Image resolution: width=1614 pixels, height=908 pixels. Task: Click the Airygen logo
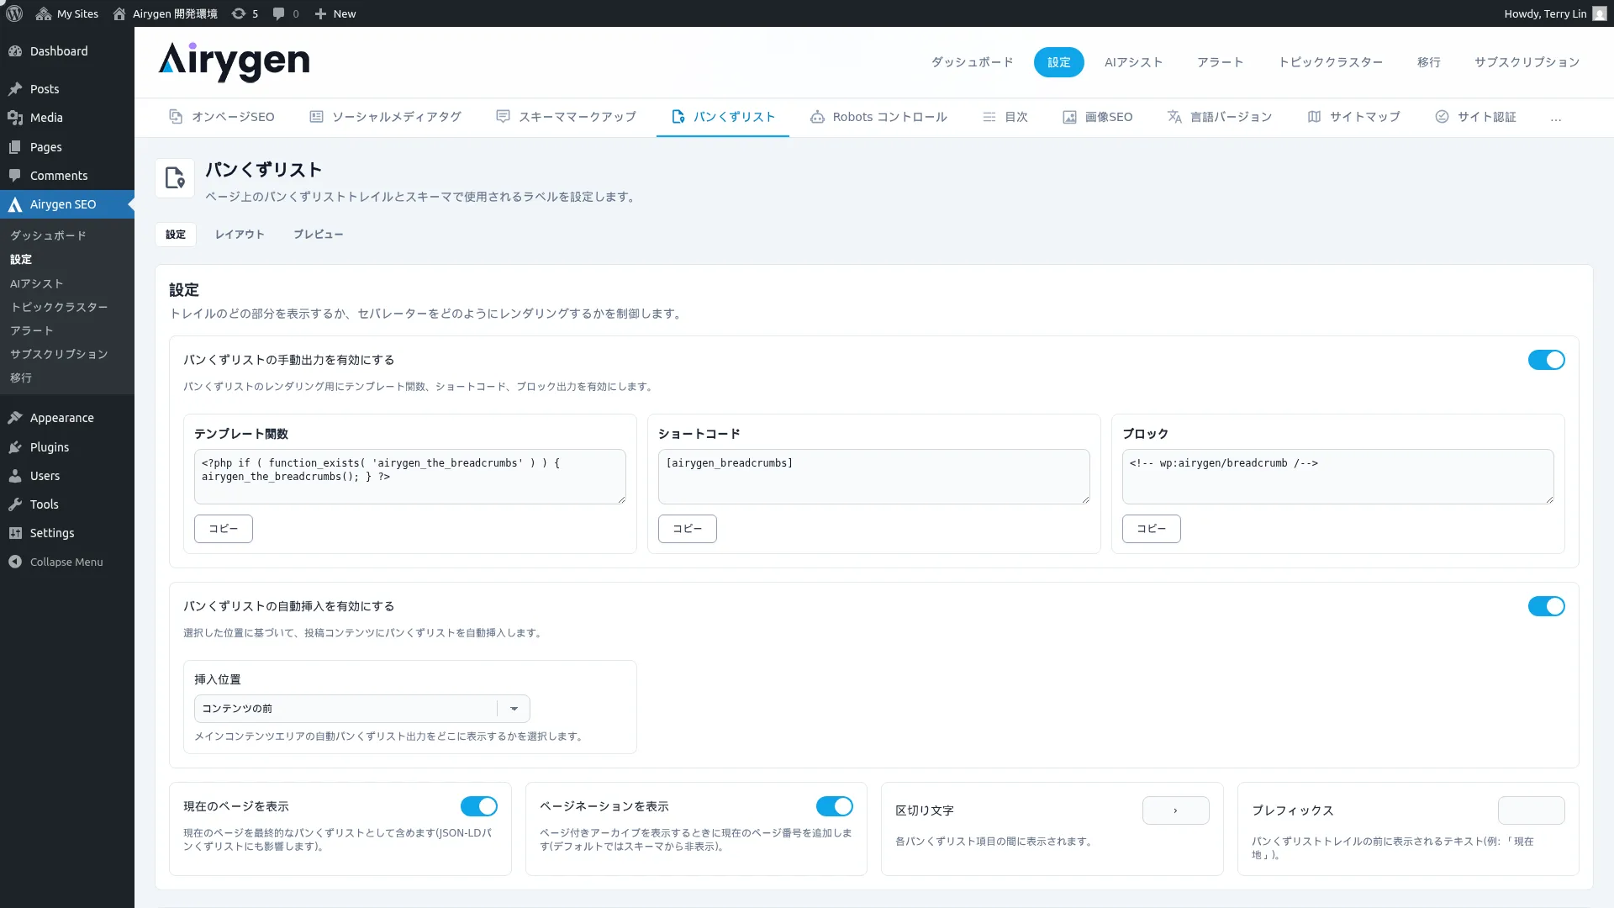[x=235, y=61]
